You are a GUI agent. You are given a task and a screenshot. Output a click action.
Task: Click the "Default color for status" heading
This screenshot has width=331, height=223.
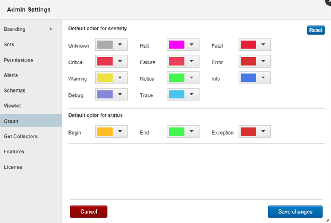coord(95,115)
